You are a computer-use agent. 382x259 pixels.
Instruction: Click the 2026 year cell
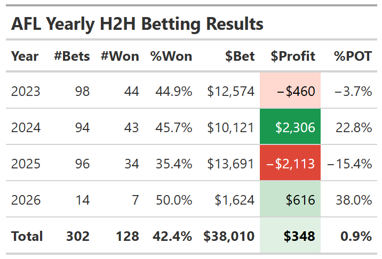pos(26,200)
